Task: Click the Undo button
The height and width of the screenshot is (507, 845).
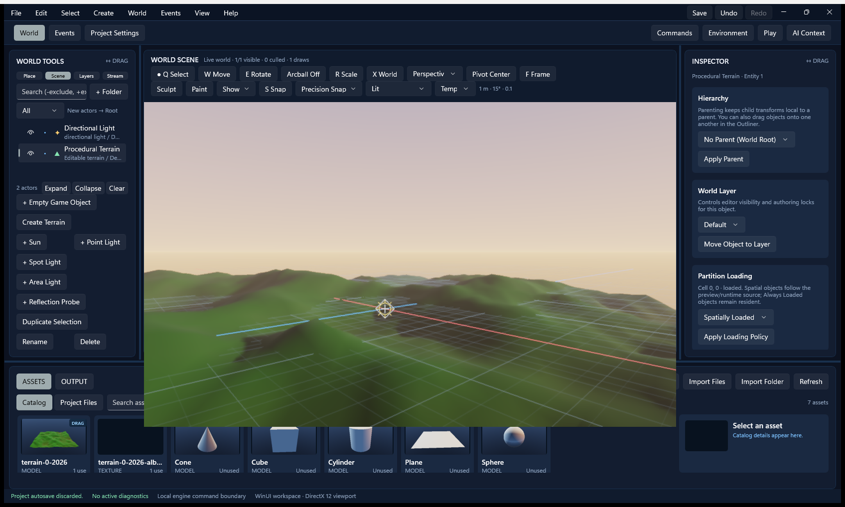Action: point(729,13)
